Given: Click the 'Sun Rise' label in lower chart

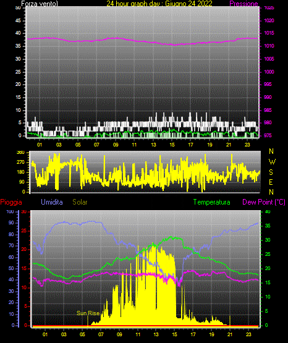Looking at the screenshot, I should (x=88, y=313).
